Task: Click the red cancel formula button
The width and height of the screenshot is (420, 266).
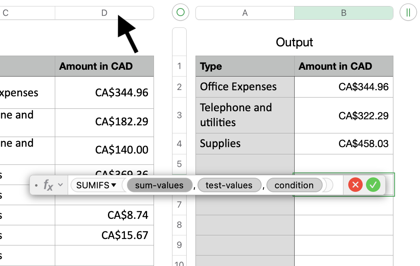Action: click(355, 185)
